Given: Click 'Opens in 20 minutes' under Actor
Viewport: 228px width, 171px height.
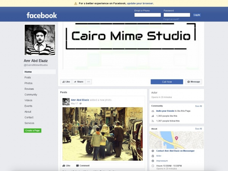Looking at the screenshot, I should tap(161, 97).
